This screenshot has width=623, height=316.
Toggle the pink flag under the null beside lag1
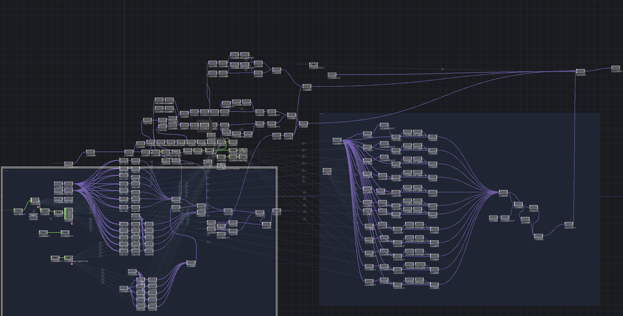point(72,223)
